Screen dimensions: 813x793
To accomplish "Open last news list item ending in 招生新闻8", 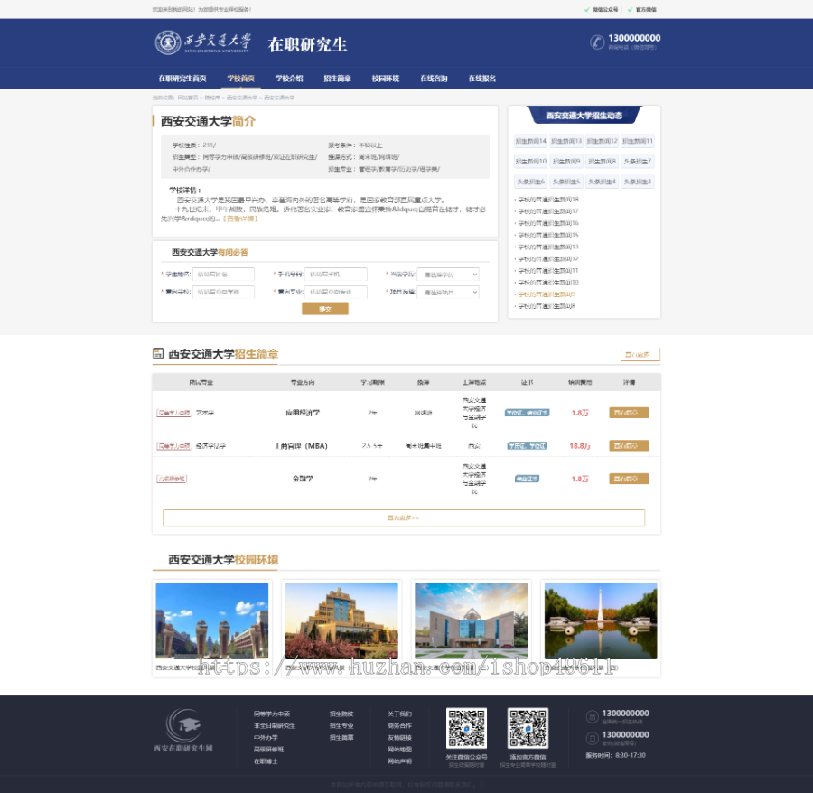I will 547,306.
